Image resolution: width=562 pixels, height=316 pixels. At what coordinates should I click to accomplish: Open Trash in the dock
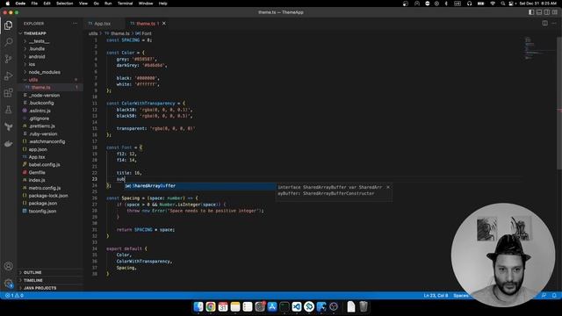[364, 306]
